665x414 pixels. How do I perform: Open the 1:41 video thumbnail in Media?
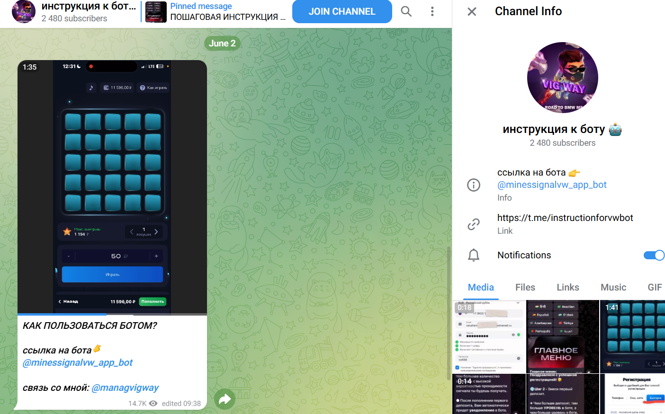click(632, 336)
